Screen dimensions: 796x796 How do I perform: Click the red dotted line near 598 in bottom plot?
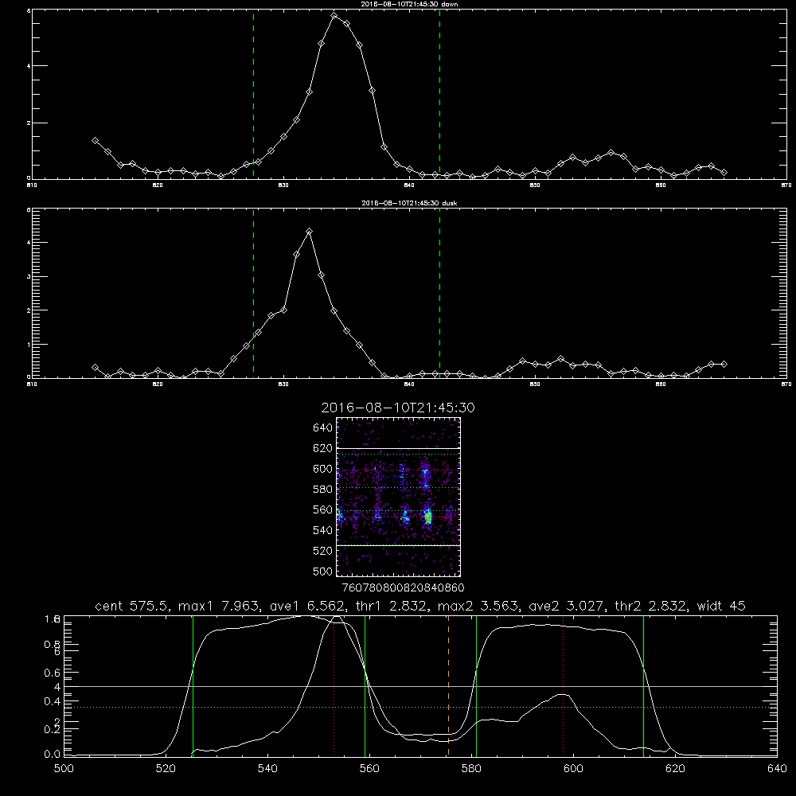click(x=563, y=686)
